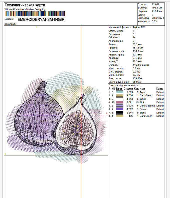The height and width of the screenshot is (198, 170).
Task: Click the height value '195.1 мм'
Action: [x=157, y=8]
